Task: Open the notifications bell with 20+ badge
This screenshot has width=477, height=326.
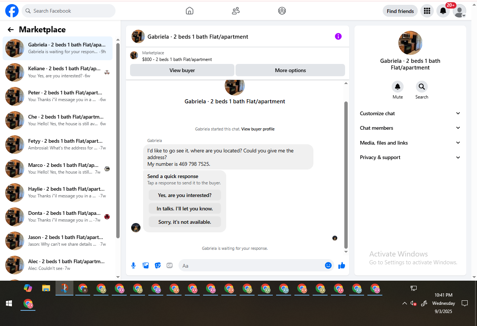Action: (x=443, y=11)
